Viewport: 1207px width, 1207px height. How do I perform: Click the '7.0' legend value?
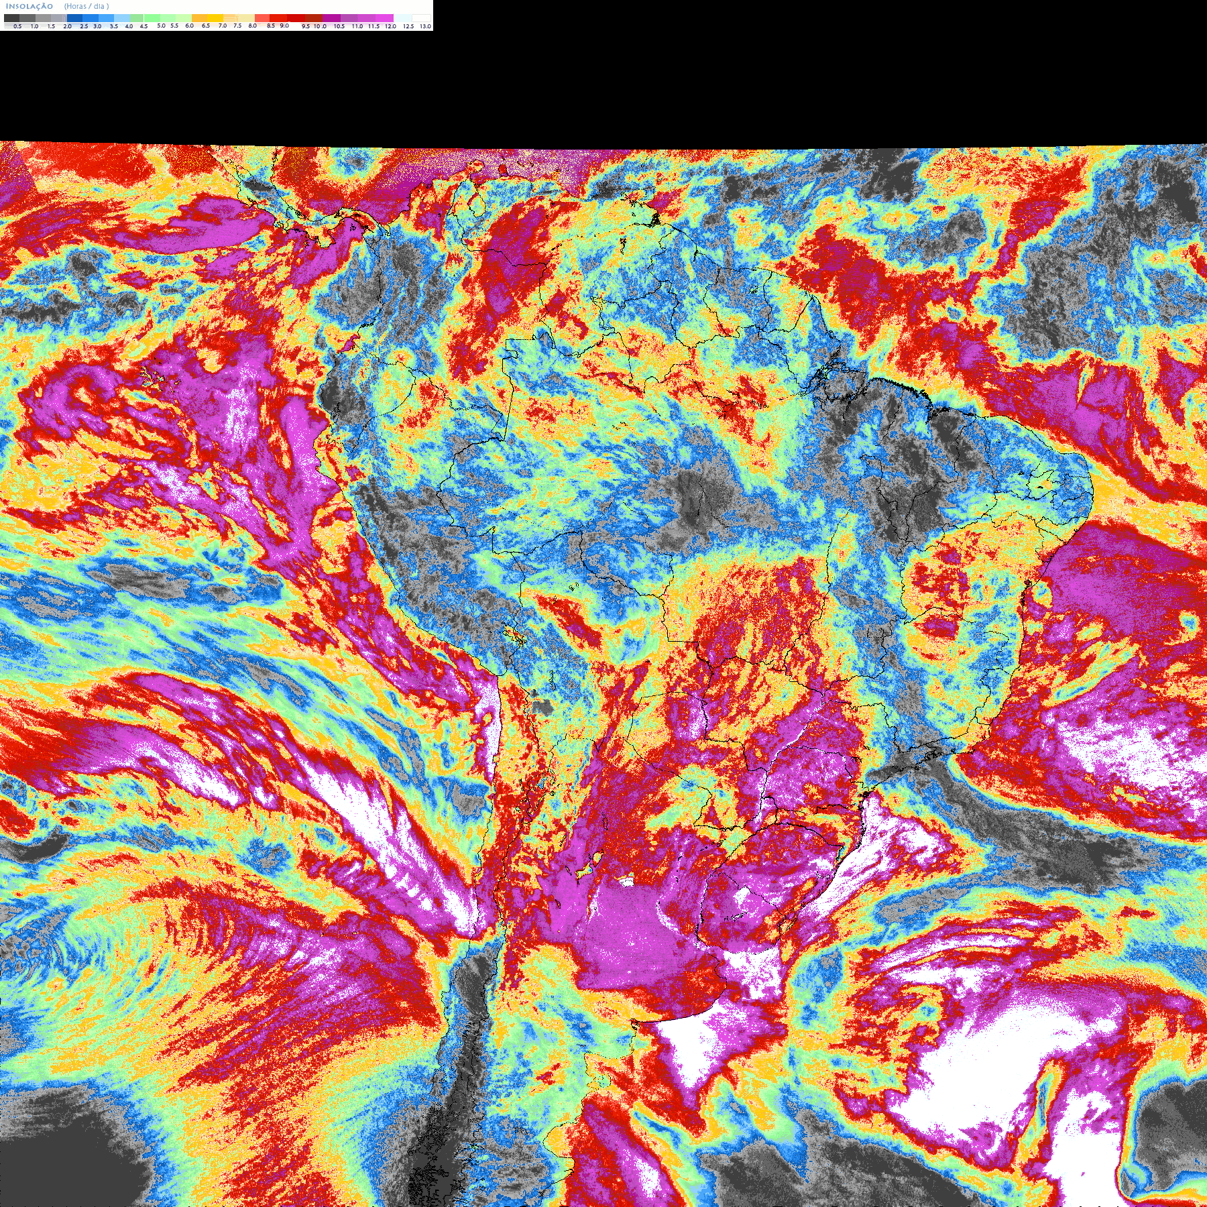coord(223,25)
